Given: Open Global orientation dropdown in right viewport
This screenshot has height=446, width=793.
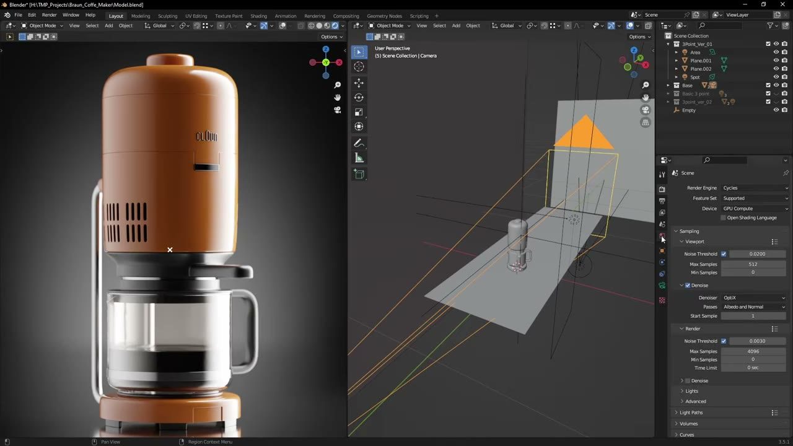Looking at the screenshot, I should (507, 25).
